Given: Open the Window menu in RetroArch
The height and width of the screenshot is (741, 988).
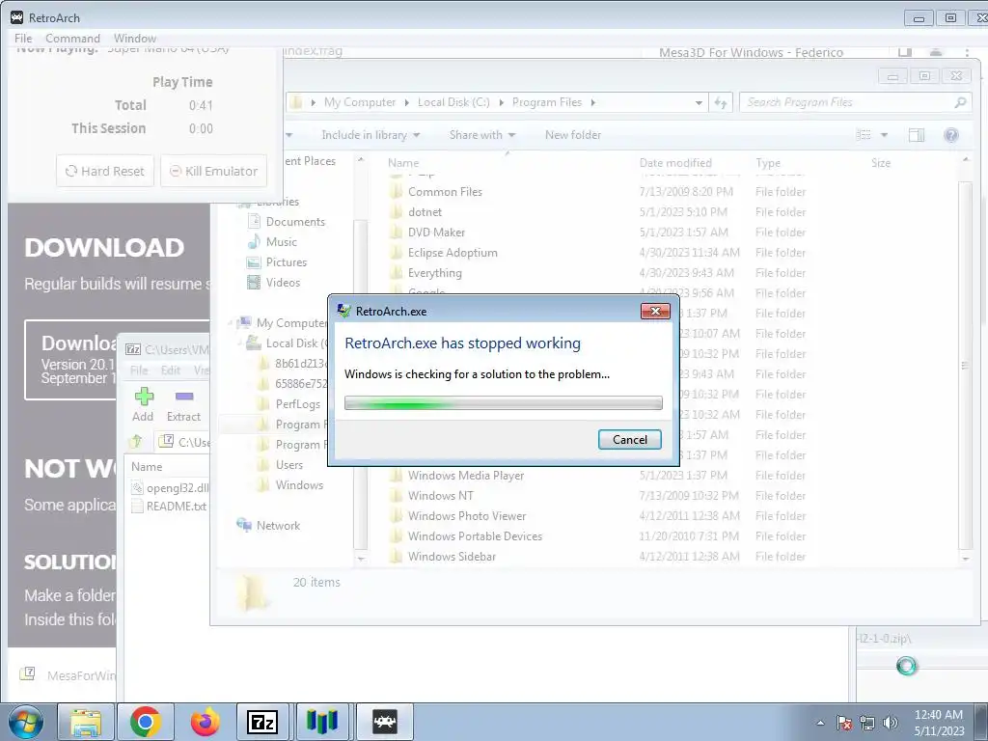Looking at the screenshot, I should [x=135, y=39].
